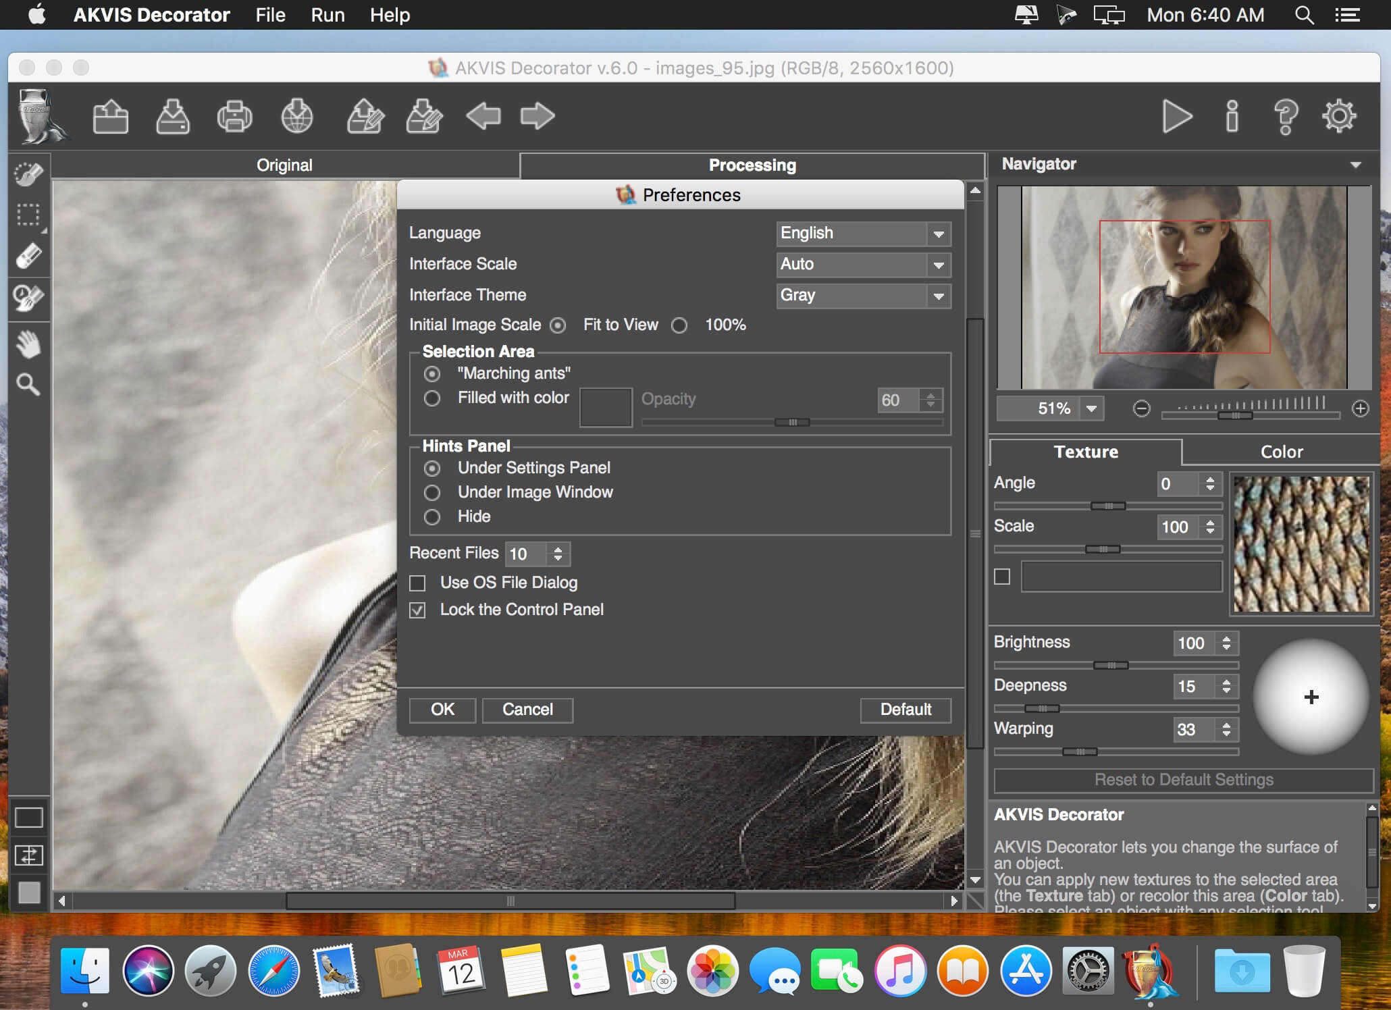1391x1010 pixels.
Task: Select the Eraser tool
Action: 28,257
